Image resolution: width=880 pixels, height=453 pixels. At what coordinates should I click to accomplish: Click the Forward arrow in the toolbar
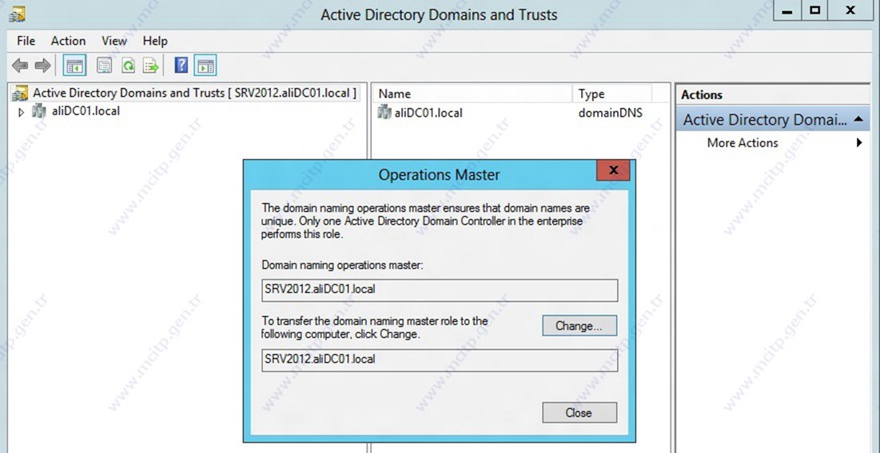[42, 66]
